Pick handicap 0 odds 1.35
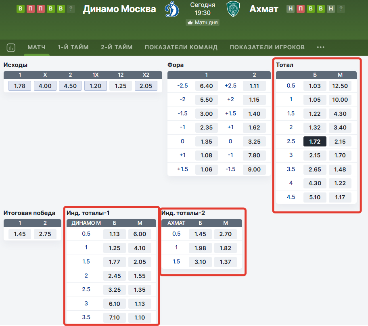Viewport: 368px width, 326px height. coord(207,142)
